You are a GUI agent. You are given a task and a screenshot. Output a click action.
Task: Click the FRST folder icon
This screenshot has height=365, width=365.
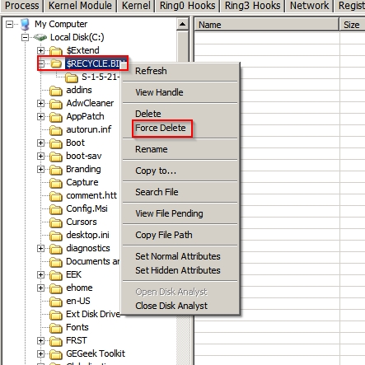click(56, 341)
